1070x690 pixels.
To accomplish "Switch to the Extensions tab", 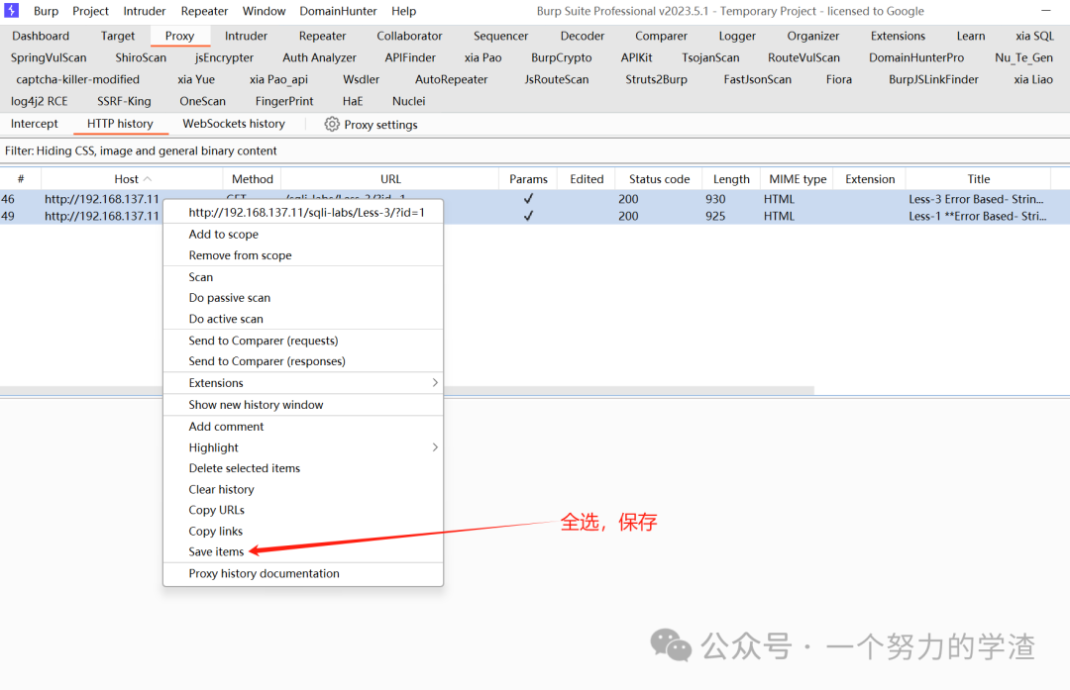I will pyautogui.click(x=898, y=37).
